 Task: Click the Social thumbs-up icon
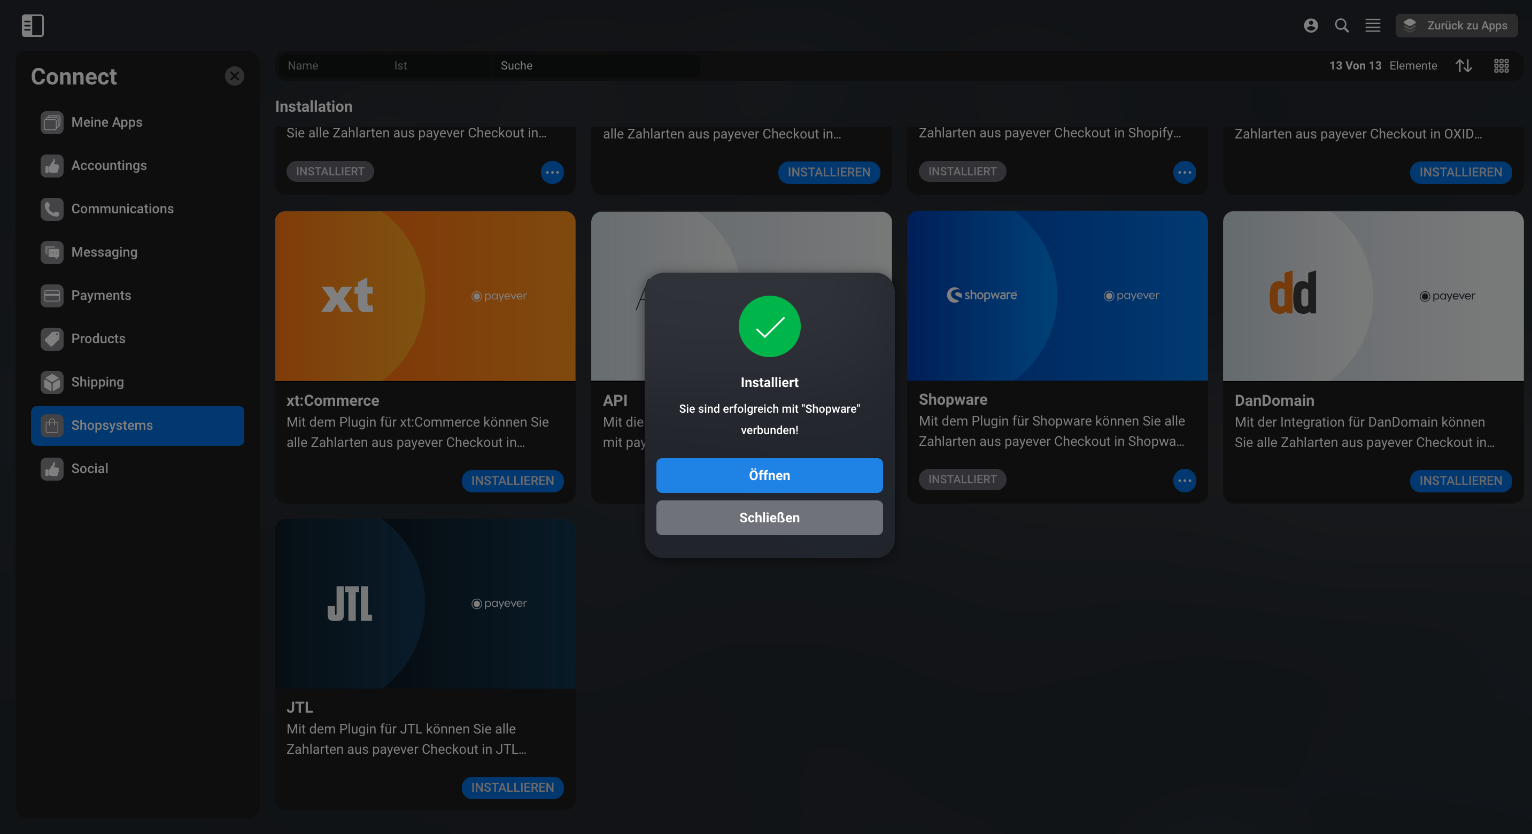click(52, 469)
